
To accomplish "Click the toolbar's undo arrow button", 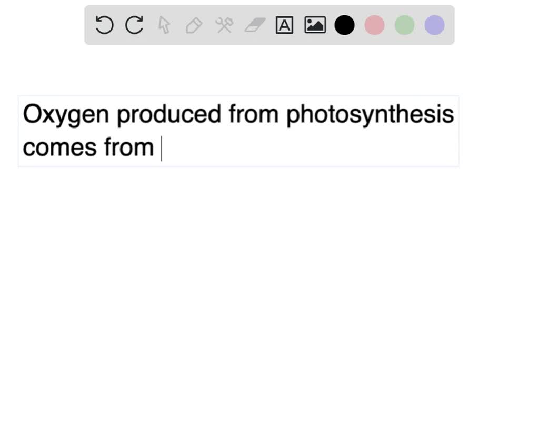I will pos(104,24).
